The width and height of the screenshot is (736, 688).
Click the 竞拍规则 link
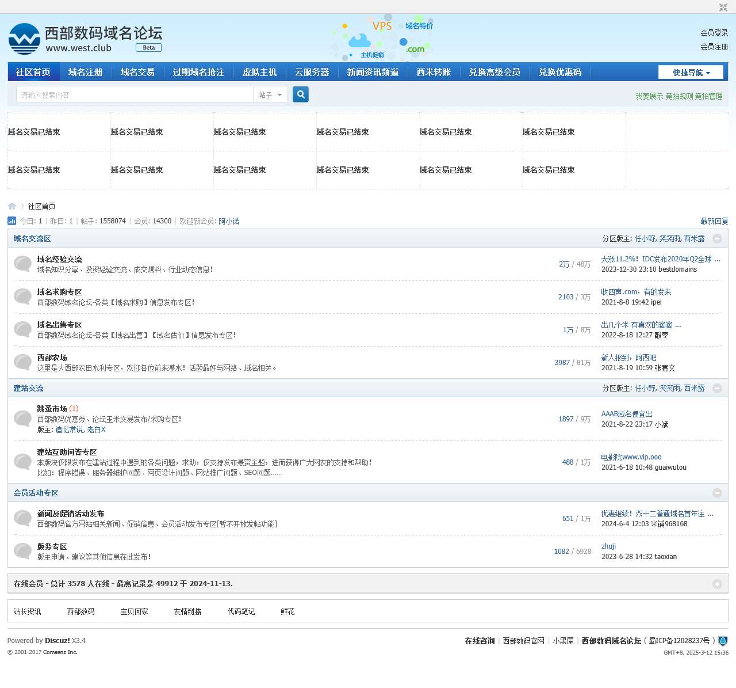point(680,96)
